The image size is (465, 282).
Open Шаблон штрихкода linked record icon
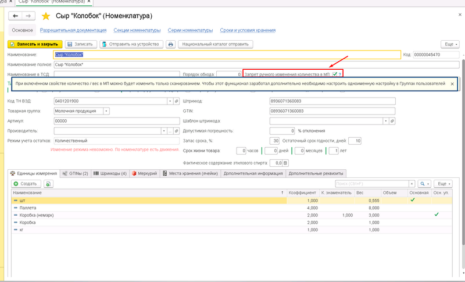392,121
